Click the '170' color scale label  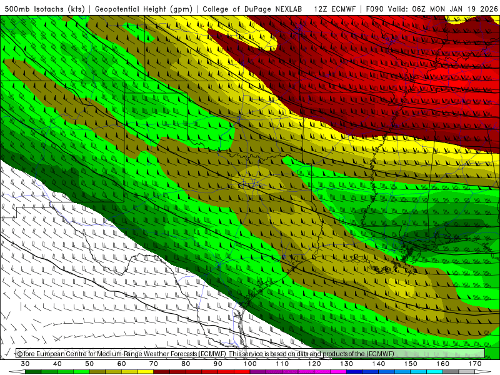[475, 364]
